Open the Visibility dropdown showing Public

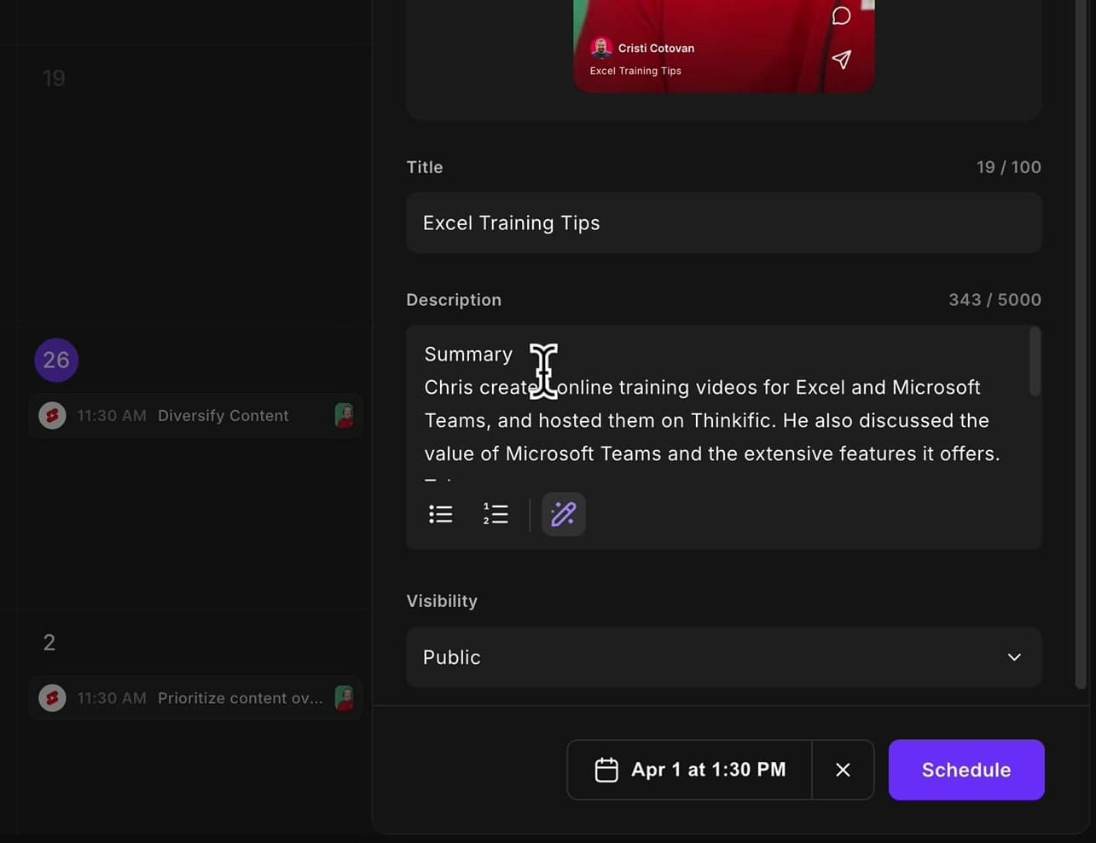point(723,657)
